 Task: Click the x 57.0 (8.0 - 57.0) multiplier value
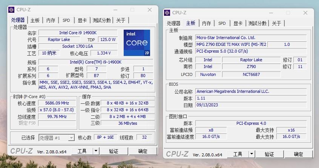coord(57,110)
